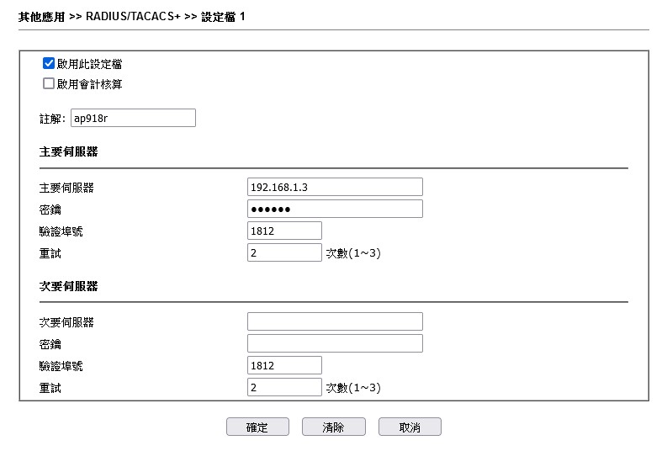
Task: Select the secondary server 驗證埠號 port field
Action: [x=284, y=365]
